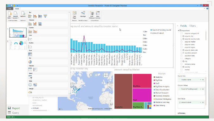Remove amount raised from Line Values
Image resolution: width=214 pixels, height=121 pixels.
coord(203,102)
